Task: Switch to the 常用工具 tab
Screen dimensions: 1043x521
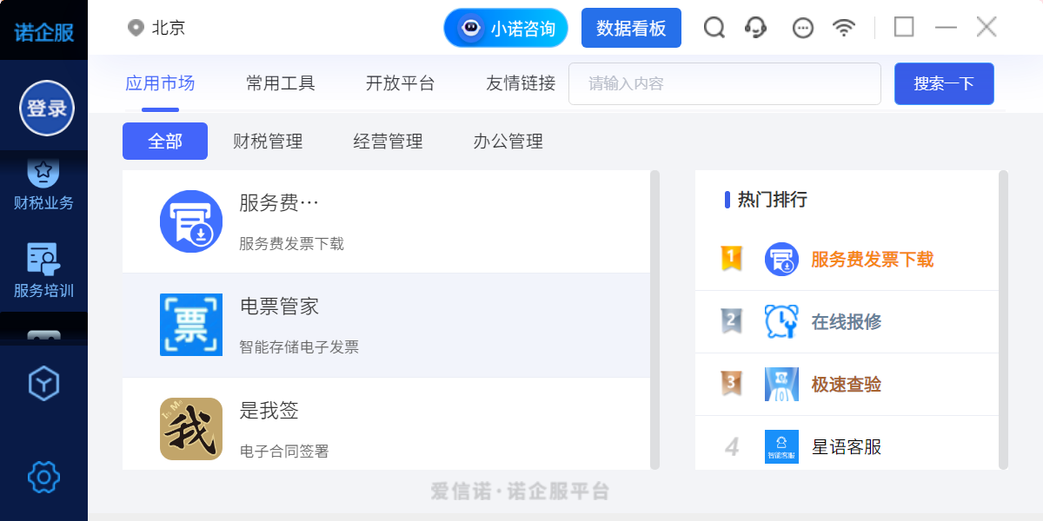Action: [280, 83]
